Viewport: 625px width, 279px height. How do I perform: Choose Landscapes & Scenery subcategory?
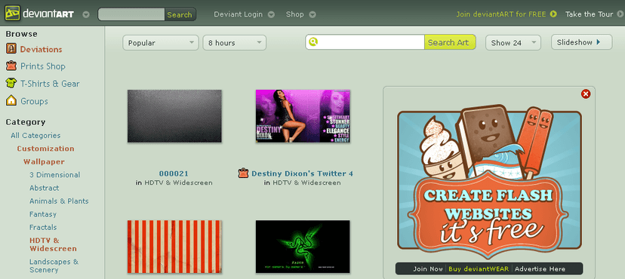click(x=54, y=265)
